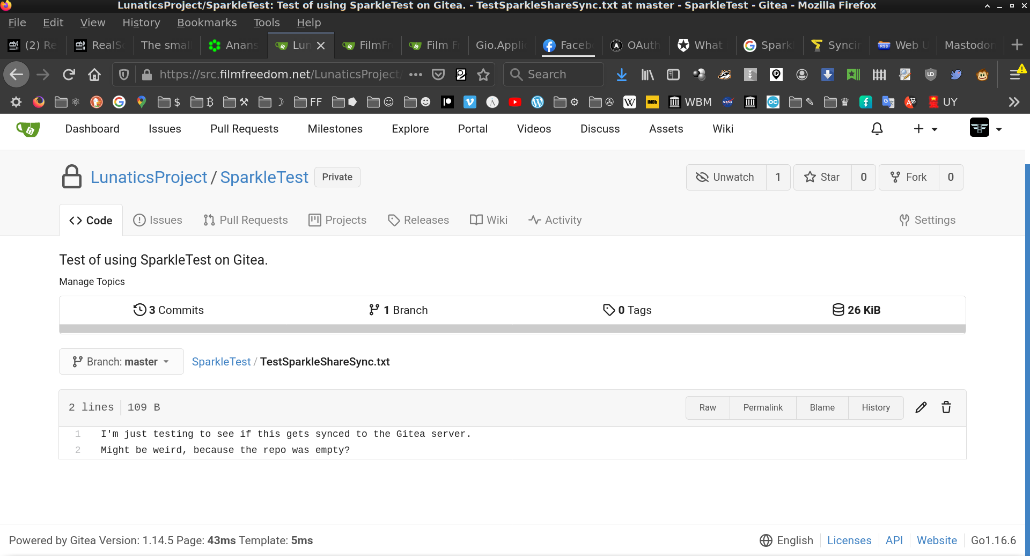Open the Bookmarks menu

click(207, 23)
